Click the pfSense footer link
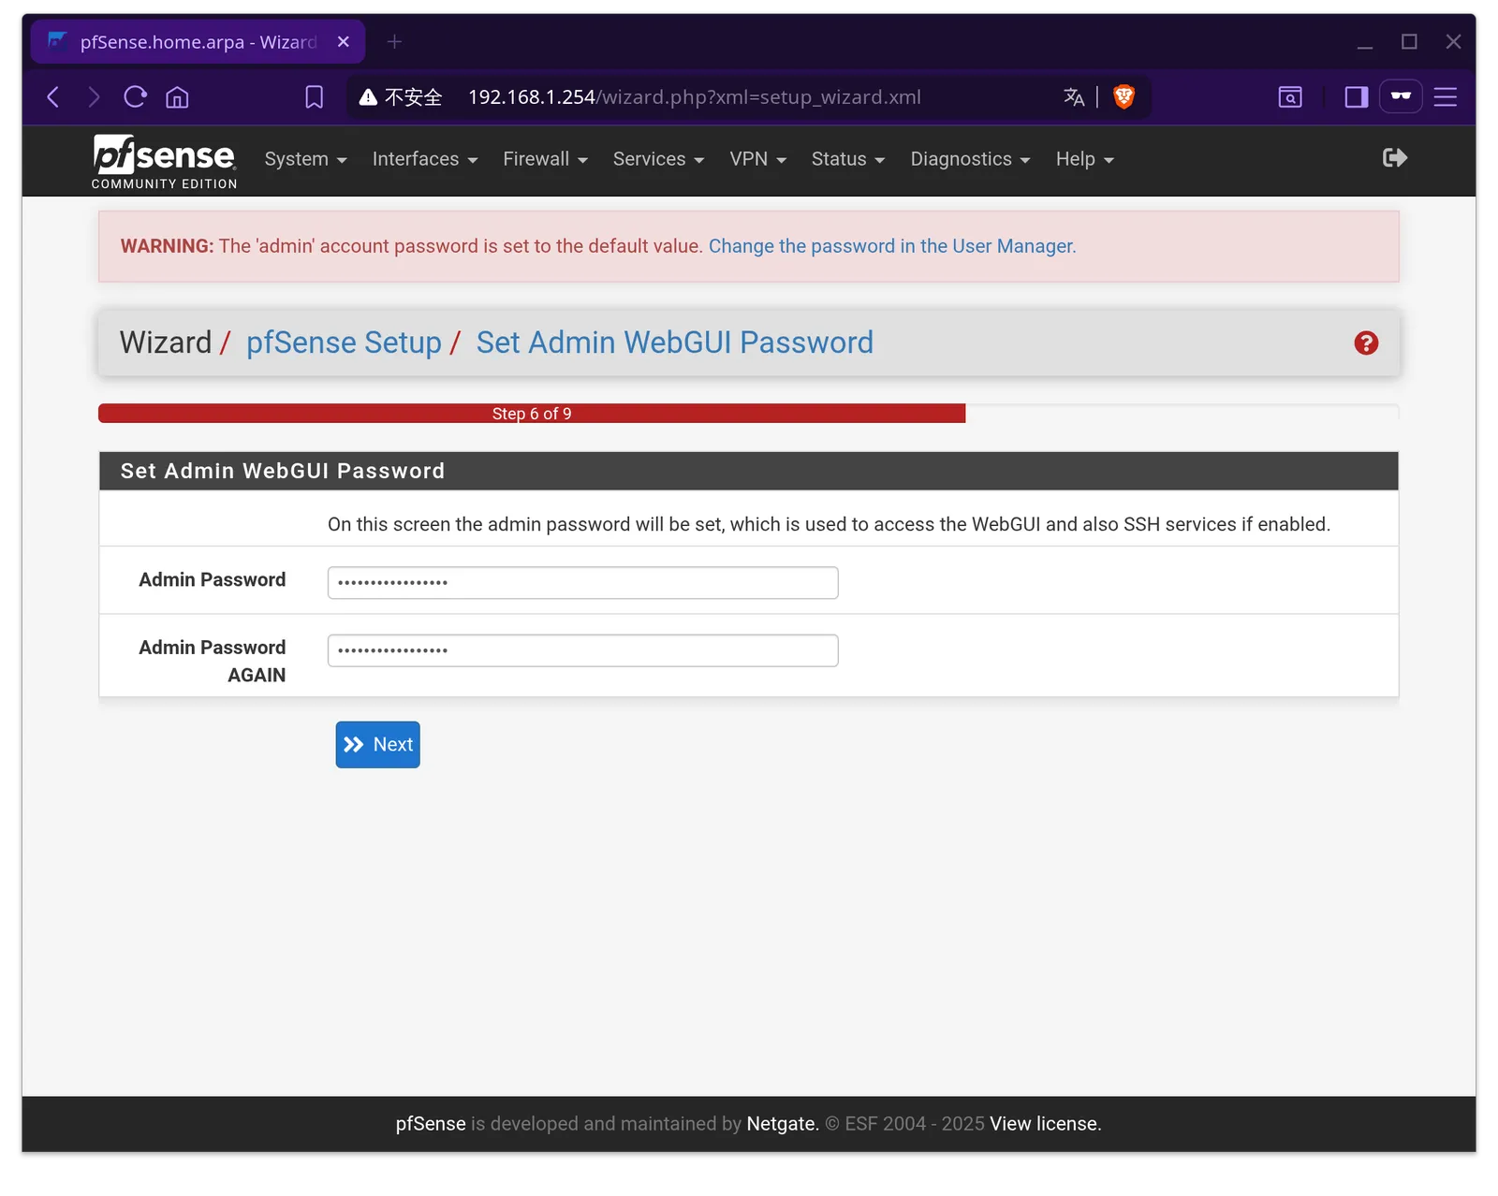This screenshot has height=1196, width=1498. (431, 1124)
